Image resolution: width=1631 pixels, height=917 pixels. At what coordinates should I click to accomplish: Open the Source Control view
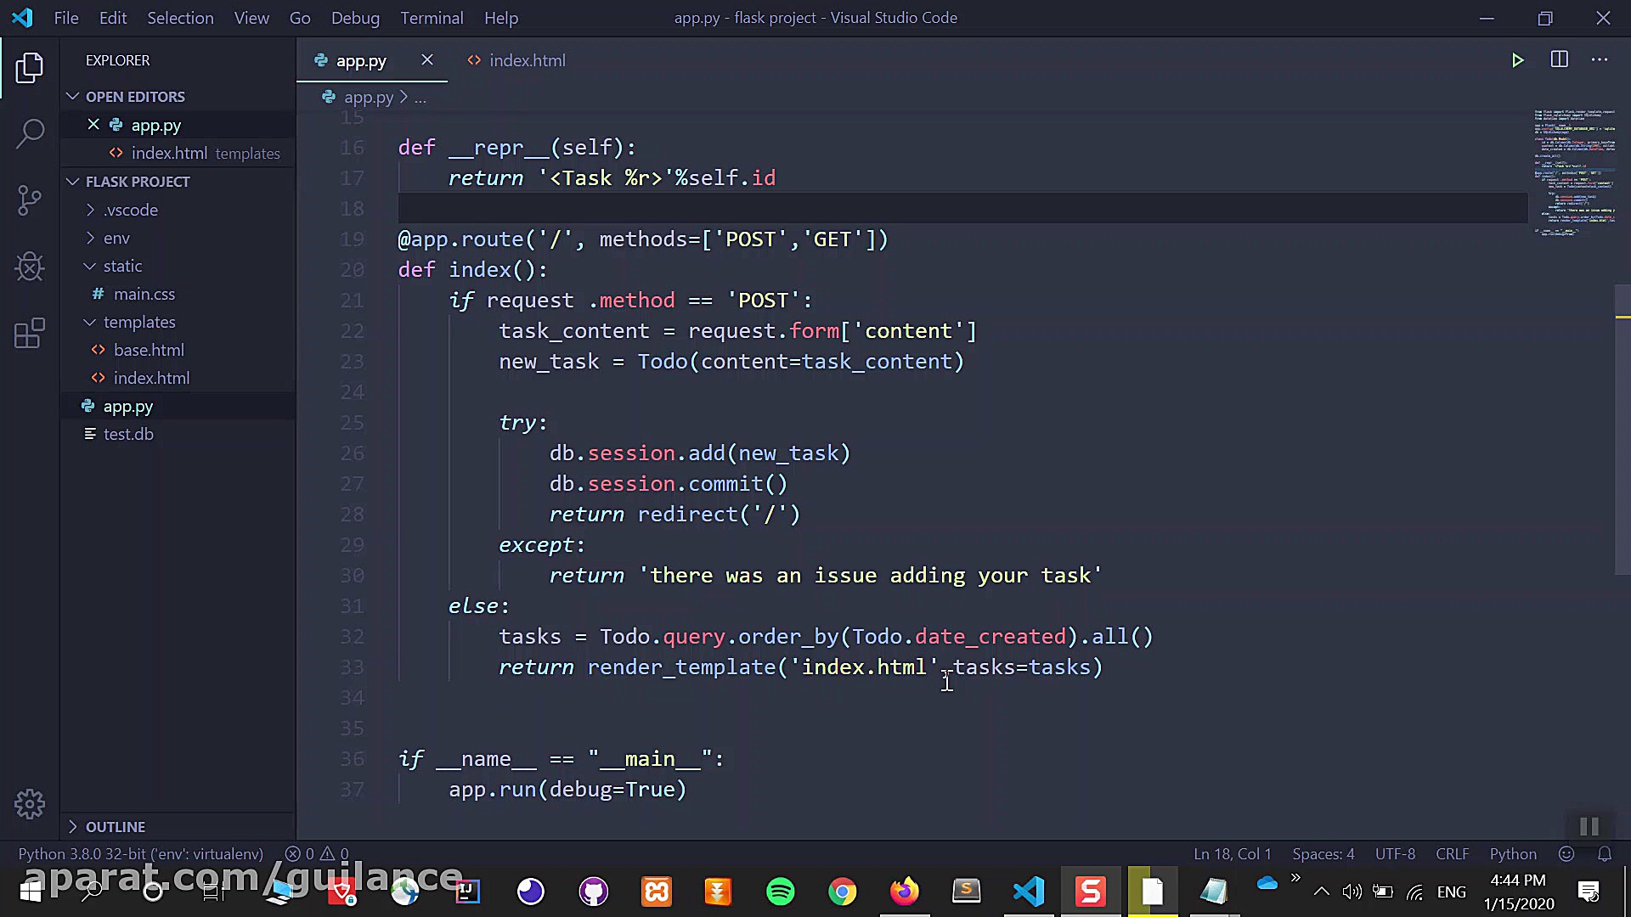(30, 200)
